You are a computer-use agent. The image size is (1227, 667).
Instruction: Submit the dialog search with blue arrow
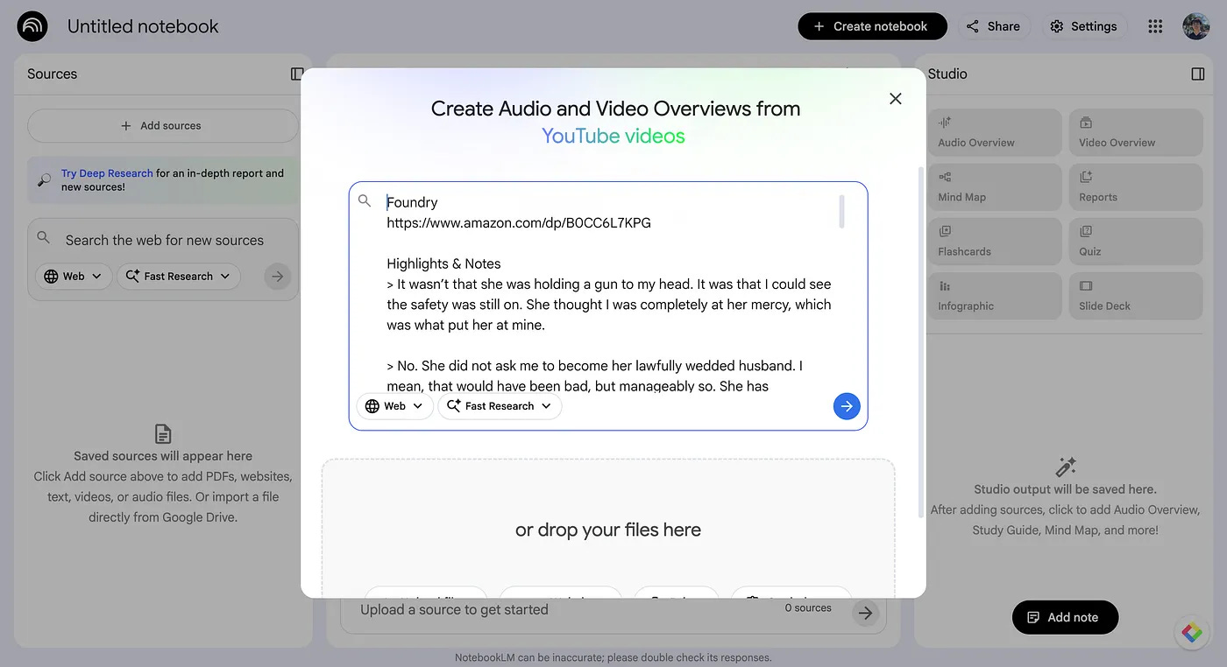(x=847, y=406)
